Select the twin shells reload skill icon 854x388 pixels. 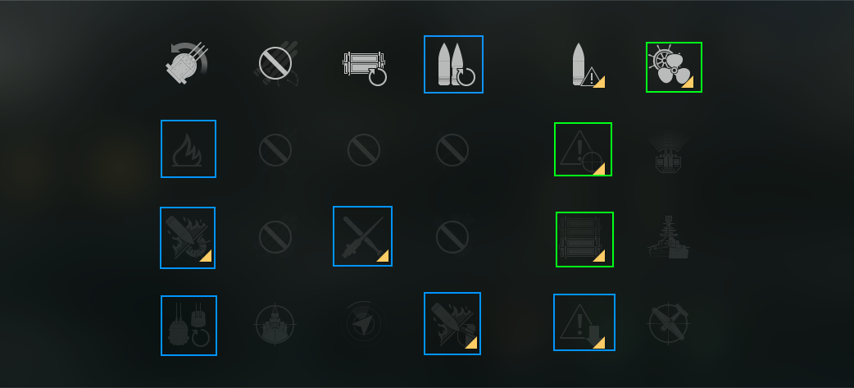(x=454, y=64)
